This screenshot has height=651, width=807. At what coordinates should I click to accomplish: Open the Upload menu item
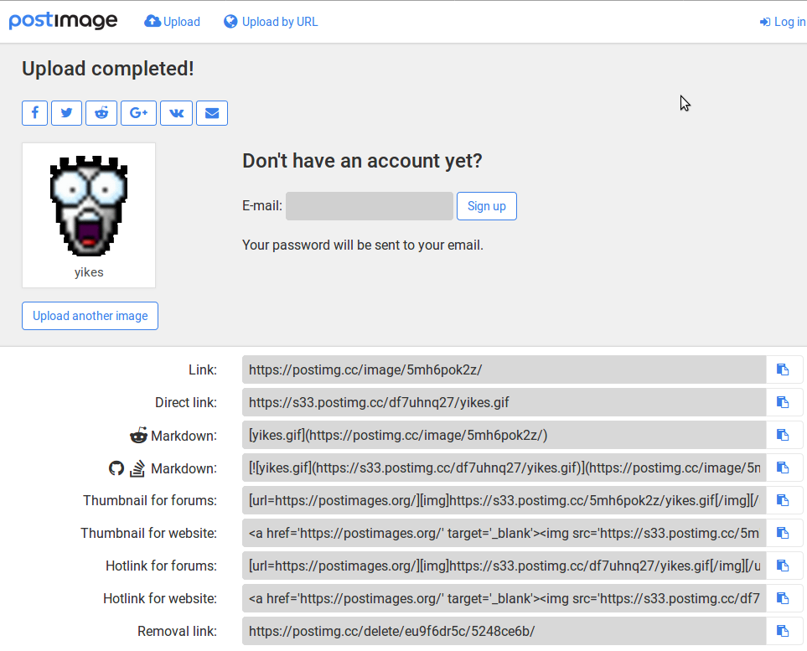coord(173,22)
